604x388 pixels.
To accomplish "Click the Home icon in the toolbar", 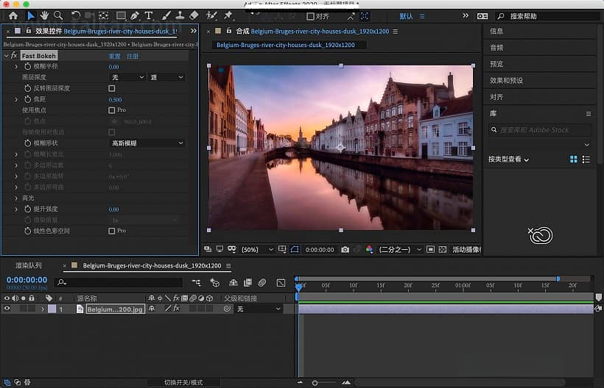I will pyautogui.click(x=13, y=15).
